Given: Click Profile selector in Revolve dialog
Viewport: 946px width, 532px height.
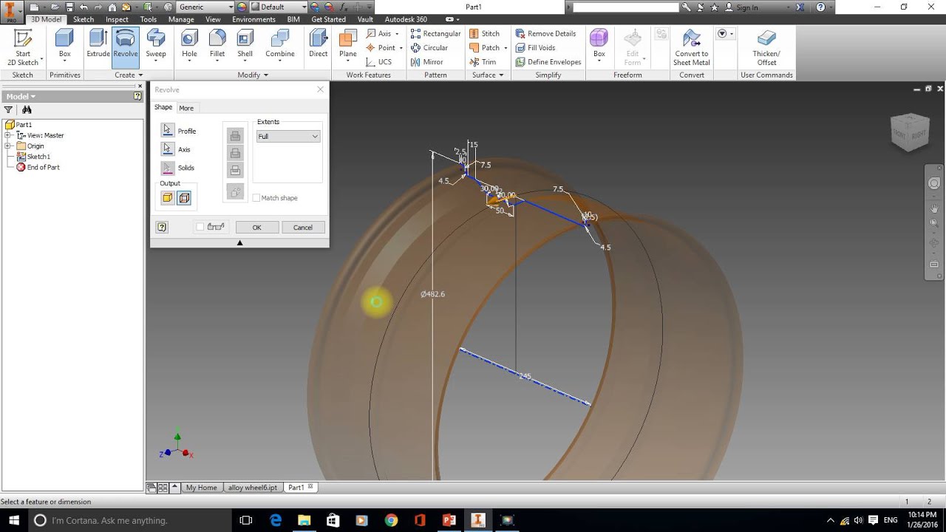Looking at the screenshot, I should click(169, 131).
